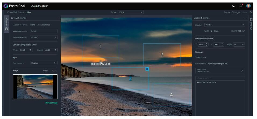Close the video wall editor X
This screenshot has width=257, height=119.
click(x=251, y=12)
